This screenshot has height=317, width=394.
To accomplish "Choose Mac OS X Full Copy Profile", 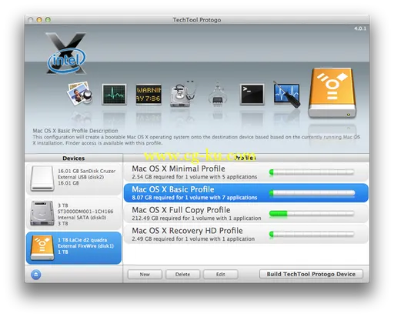I will click(x=245, y=214).
